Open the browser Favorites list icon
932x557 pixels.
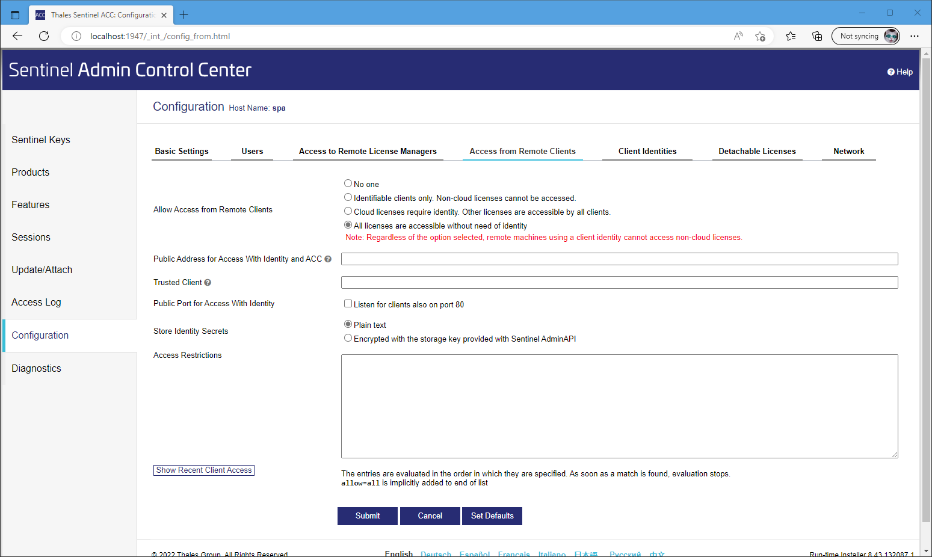click(791, 36)
